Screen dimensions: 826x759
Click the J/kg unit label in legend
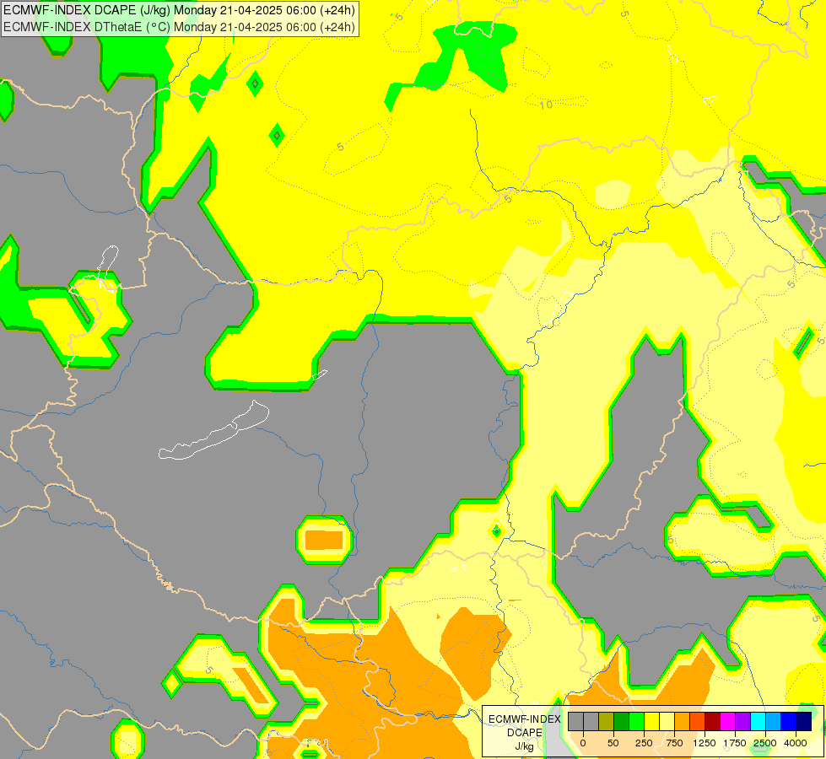click(524, 747)
